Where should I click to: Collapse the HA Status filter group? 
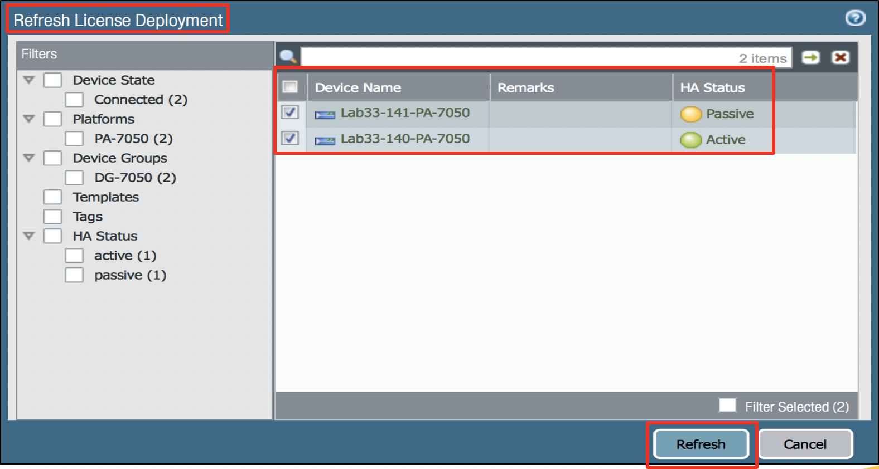pyautogui.click(x=29, y=236)
